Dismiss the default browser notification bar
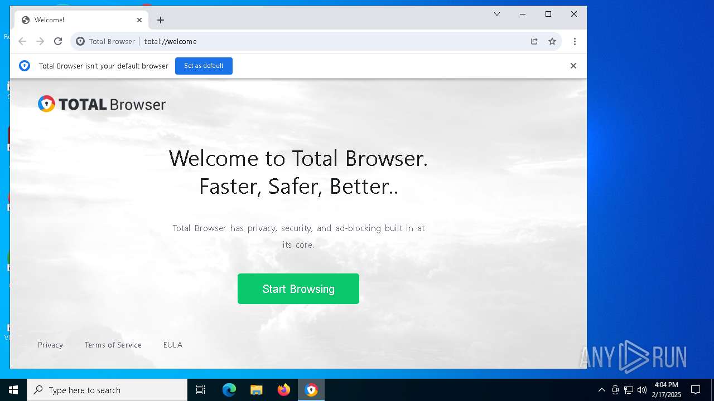Image resolution: width=714 pixels, height=401 pixels. pos(573,66)
